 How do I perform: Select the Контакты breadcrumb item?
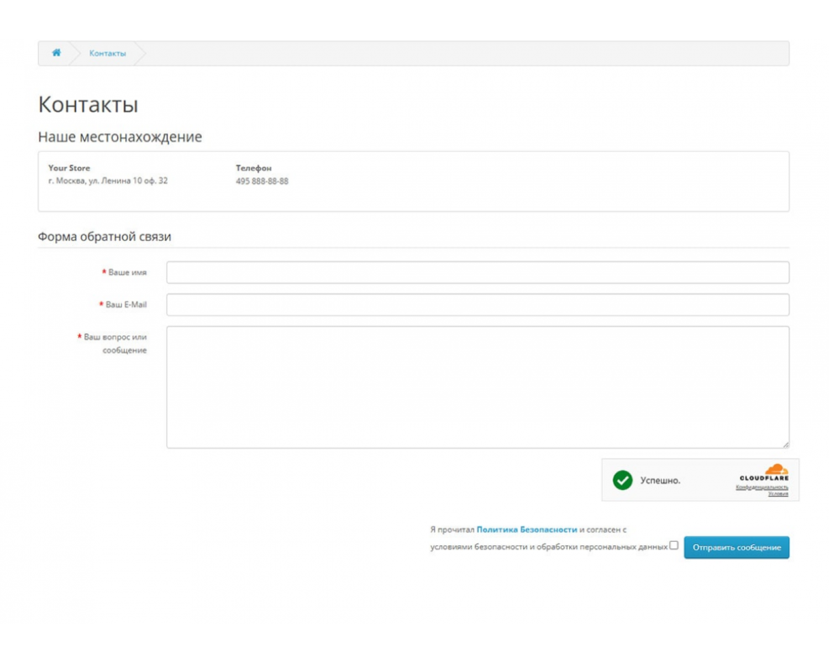(x=107, y=53)
